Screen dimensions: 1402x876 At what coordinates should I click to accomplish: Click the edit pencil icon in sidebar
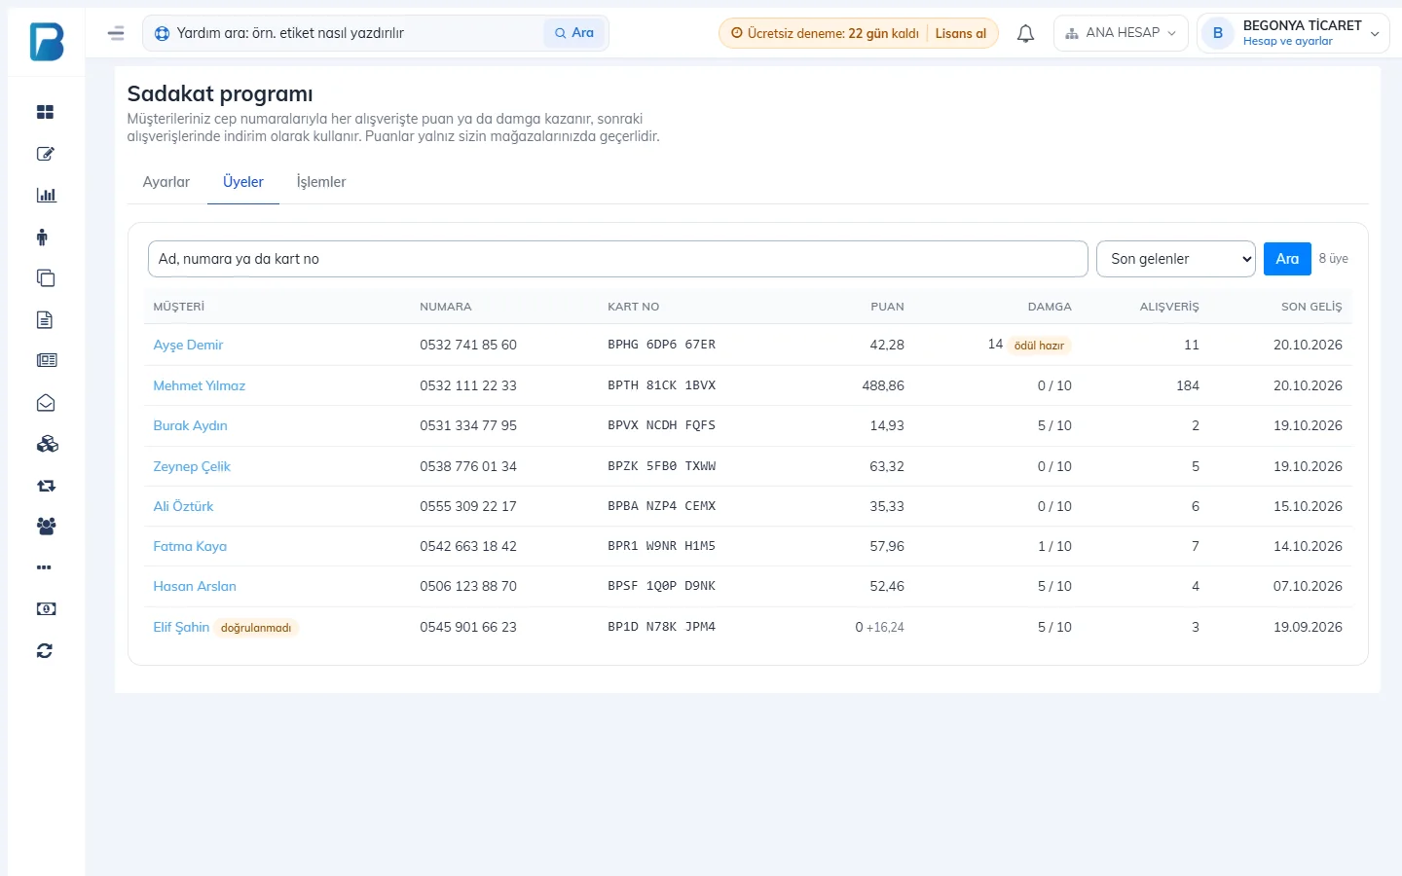pos(45,154)
